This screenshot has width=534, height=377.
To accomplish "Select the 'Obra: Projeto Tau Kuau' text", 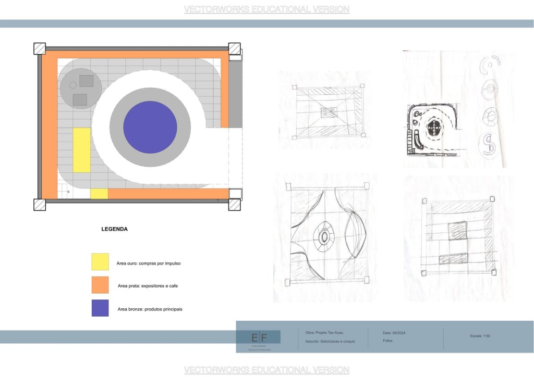I will [324, 332].
